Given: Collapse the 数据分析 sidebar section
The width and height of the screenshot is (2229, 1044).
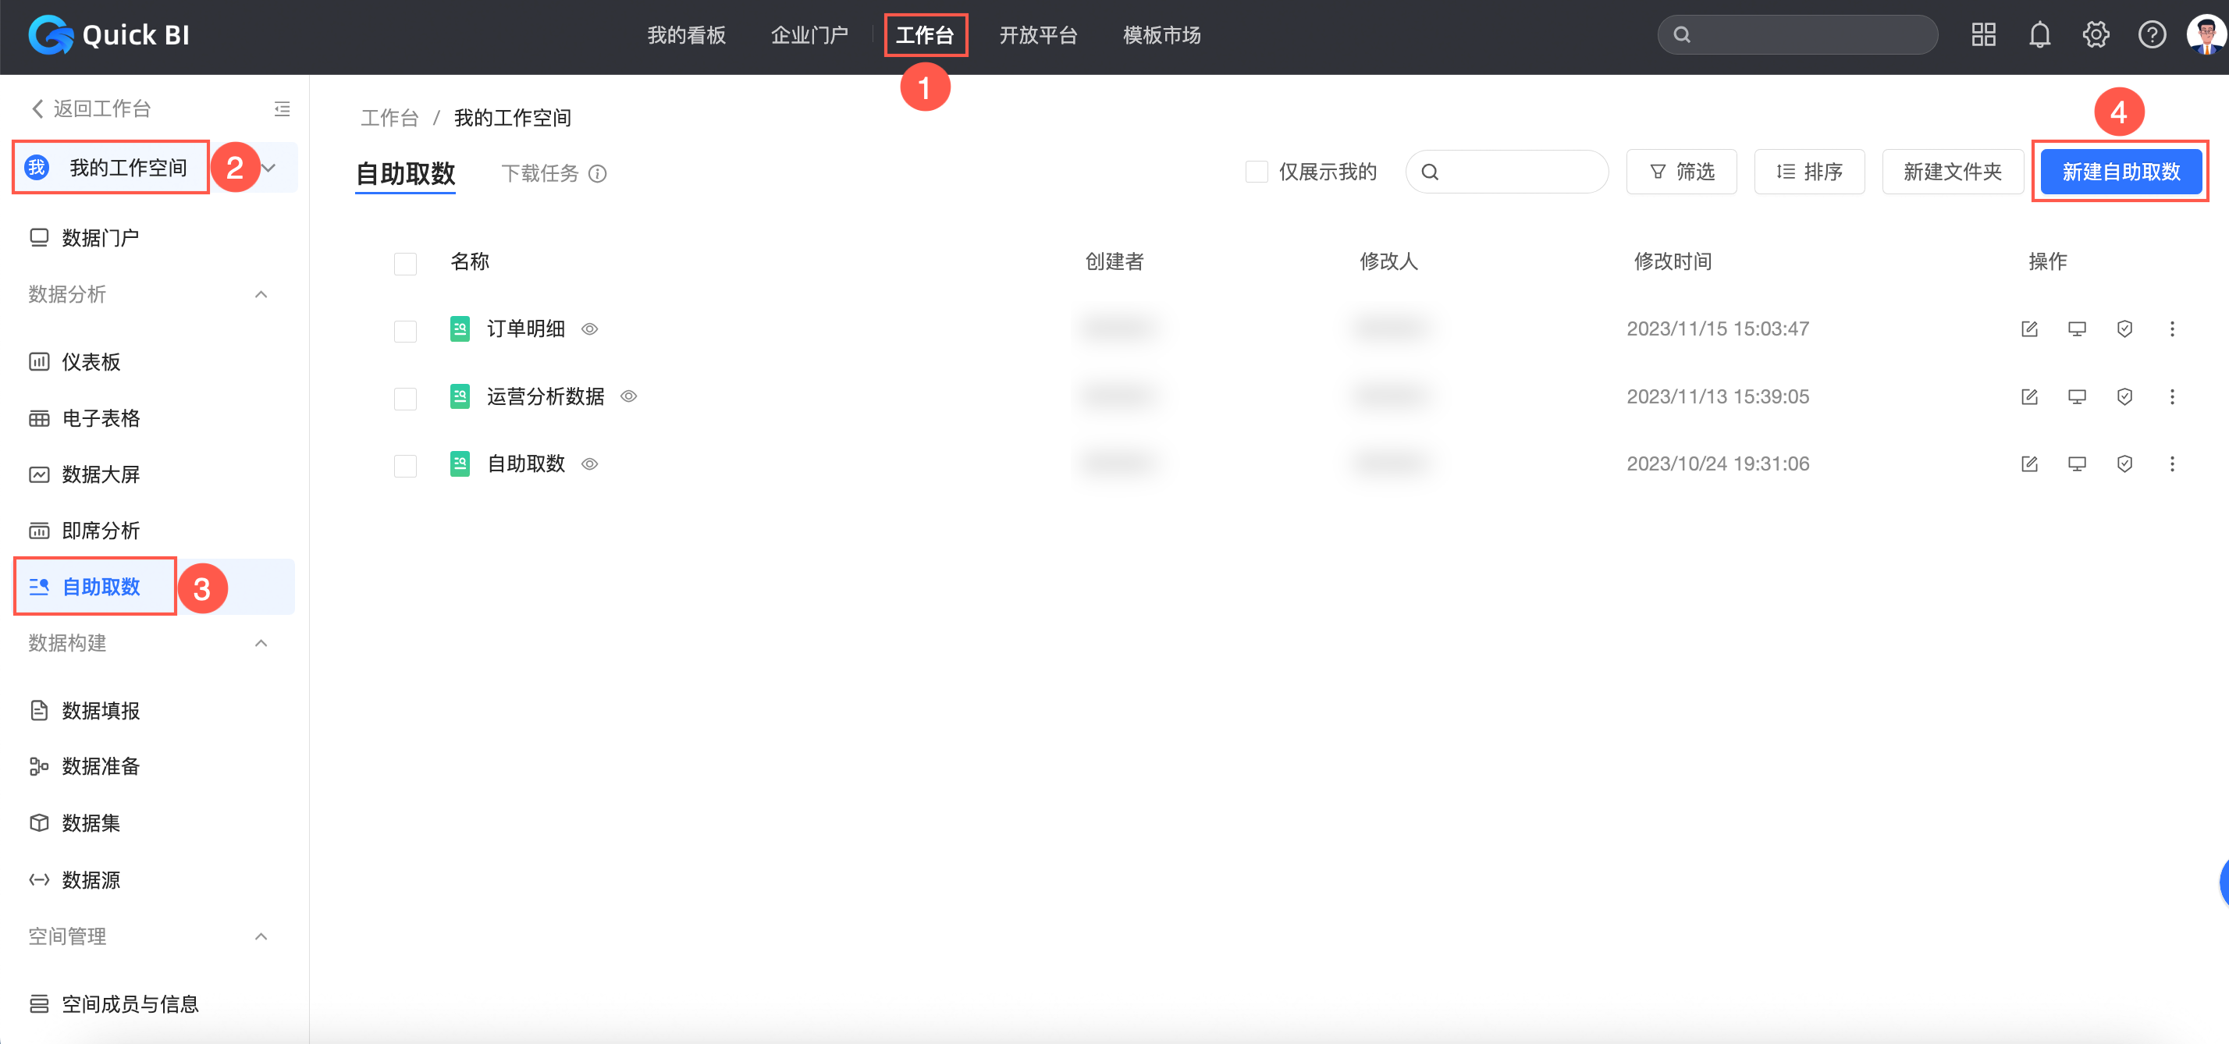Looking at the screenshot, I should 261,294.
